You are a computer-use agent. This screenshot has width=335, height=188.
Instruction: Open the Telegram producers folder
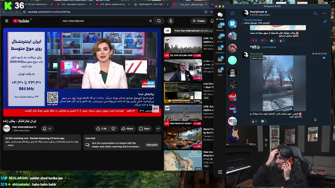(220, 49)
